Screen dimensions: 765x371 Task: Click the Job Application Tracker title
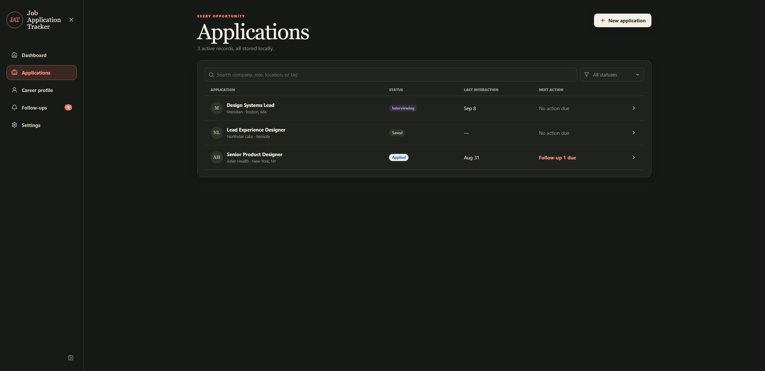click(x=44, y=20)
